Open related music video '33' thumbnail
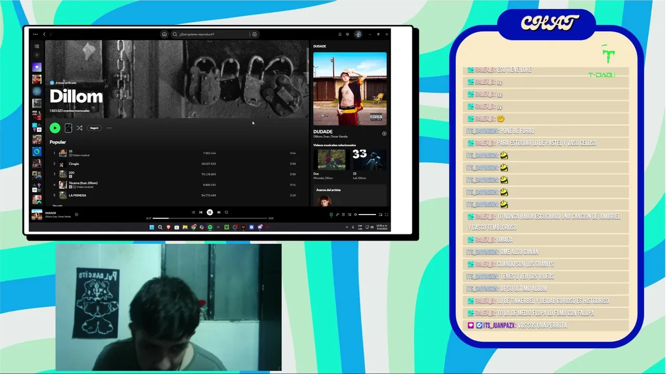 coord(370,160)
